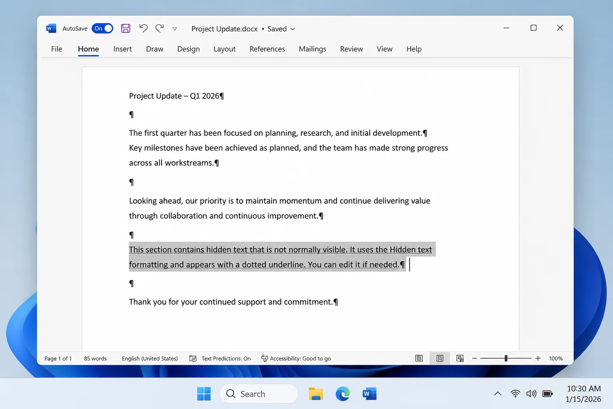Switch to Web Layout view icon
The image size is (613, 409).
coord(460,358)
